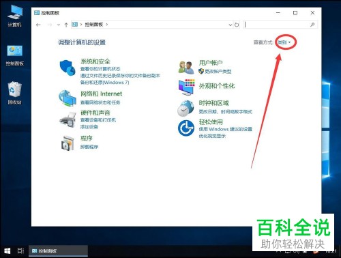Open the 轻松使用 blue circle icon
The image size is (341, 258).
click(186, 128)
